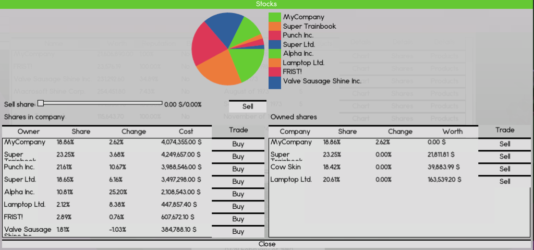The width and height of the screenshot is (534, 250).
Task: Click the Sell share slider handle
Action: pos(41,103)
